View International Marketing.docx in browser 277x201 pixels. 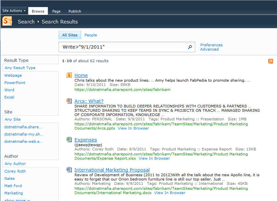coord(170,193)
